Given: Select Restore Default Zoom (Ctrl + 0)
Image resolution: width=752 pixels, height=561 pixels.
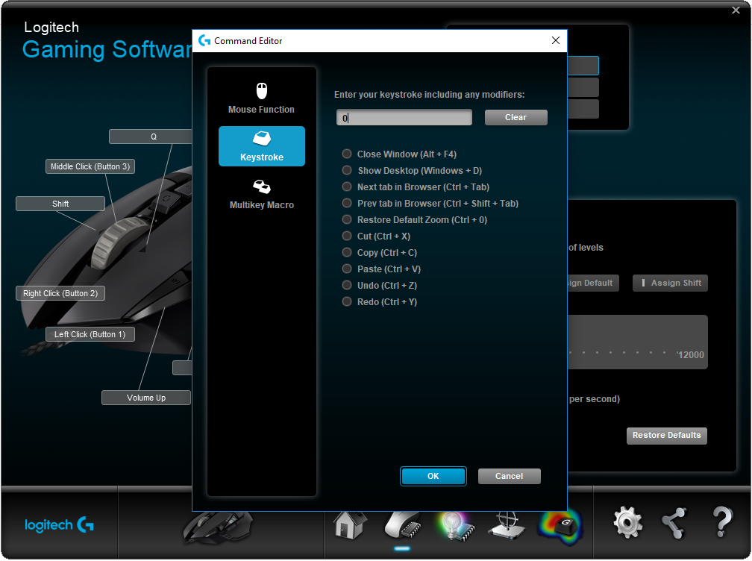Looking at the screenshot, I should coord(414,219).
